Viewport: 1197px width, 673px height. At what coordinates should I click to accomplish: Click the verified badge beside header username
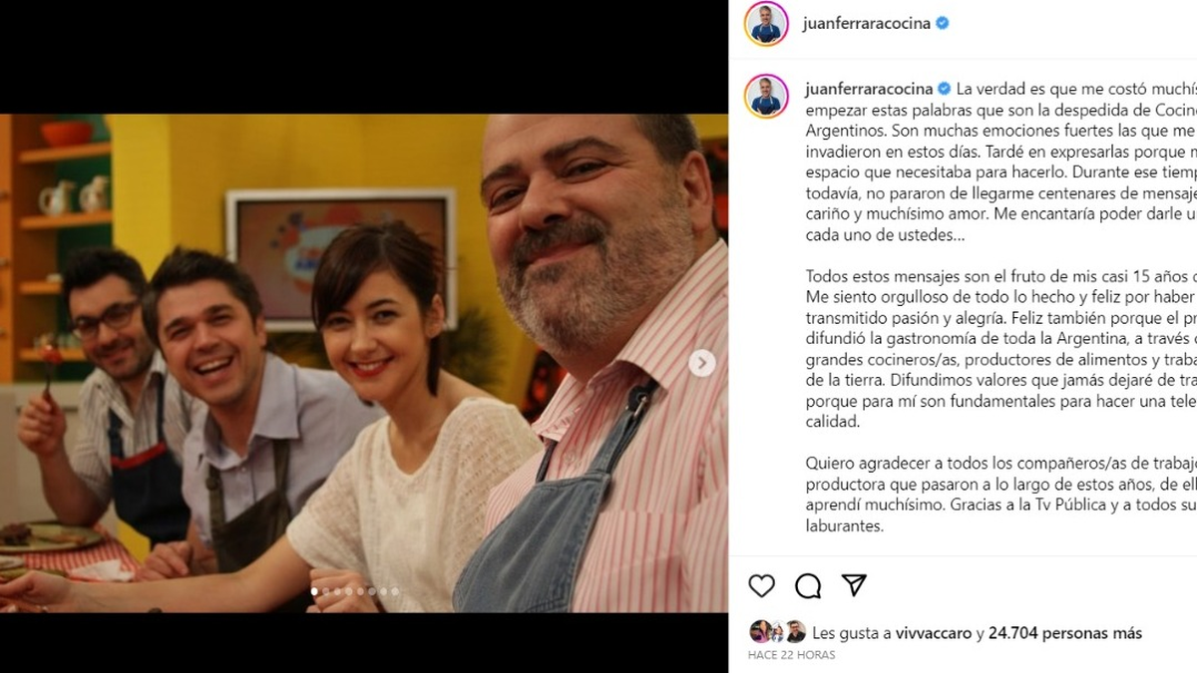point(942,23)
